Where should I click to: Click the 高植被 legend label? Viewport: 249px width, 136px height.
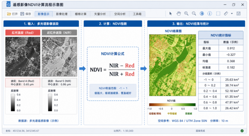tap(188, 113)
